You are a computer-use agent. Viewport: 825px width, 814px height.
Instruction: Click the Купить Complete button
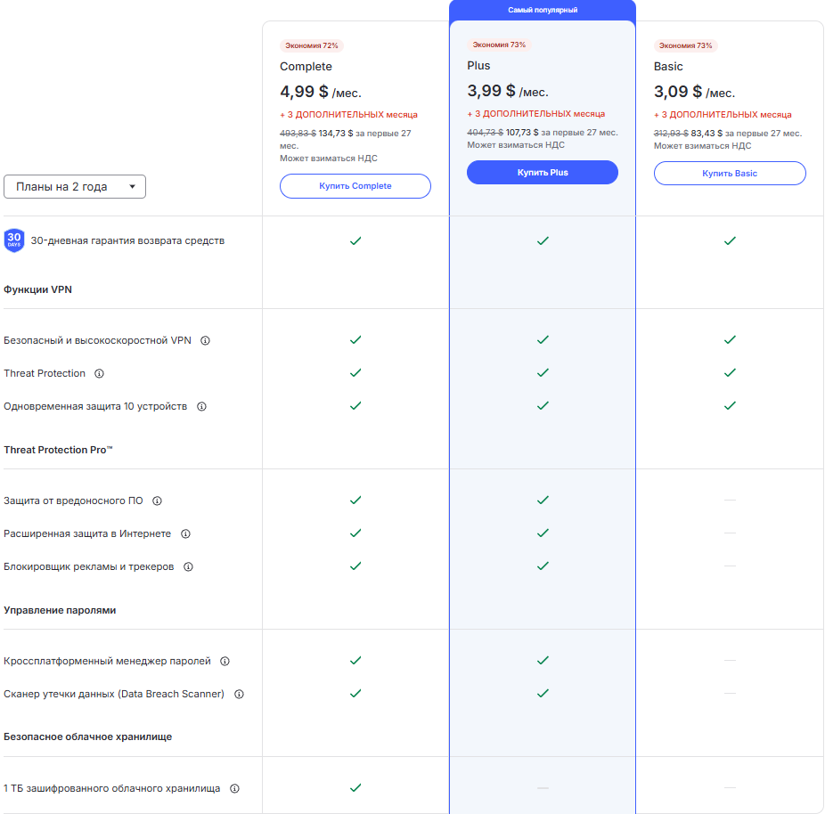pos(355,186)
